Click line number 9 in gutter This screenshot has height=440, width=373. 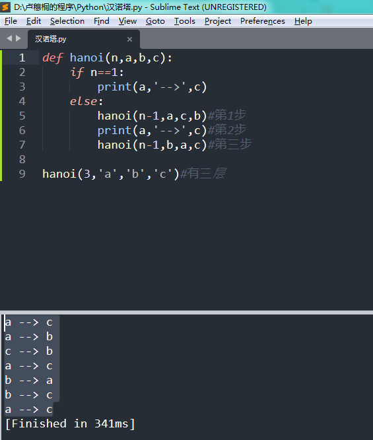coord(22,174)
